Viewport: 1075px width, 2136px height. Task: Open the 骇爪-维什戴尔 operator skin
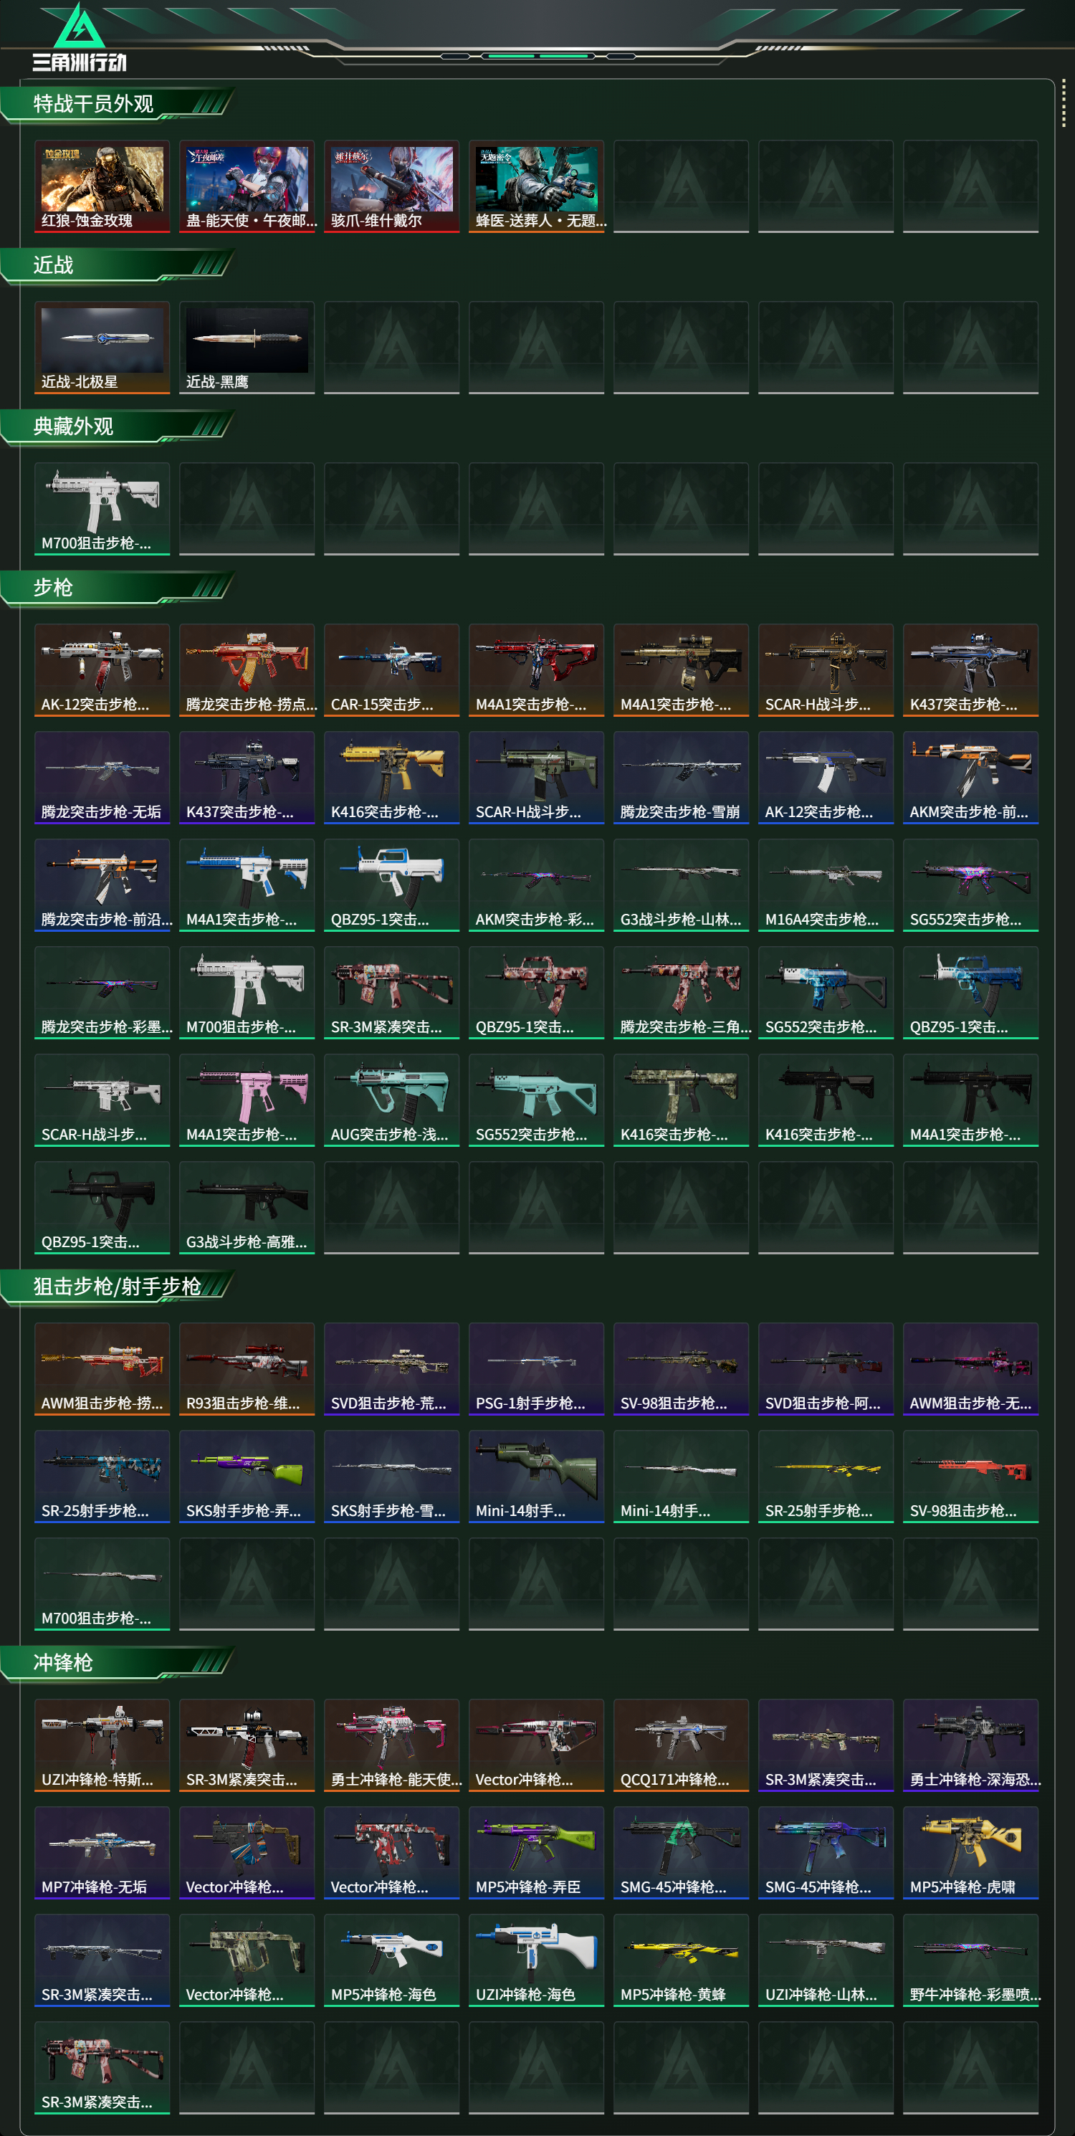391,186
